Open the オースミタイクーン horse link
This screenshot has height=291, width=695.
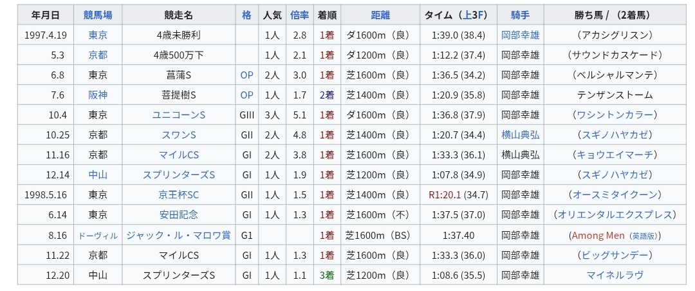(x=615, y=194)
